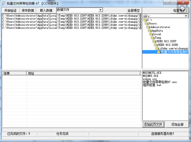Select MSCOMCTL.OCX in the file list

click(152, 73)
